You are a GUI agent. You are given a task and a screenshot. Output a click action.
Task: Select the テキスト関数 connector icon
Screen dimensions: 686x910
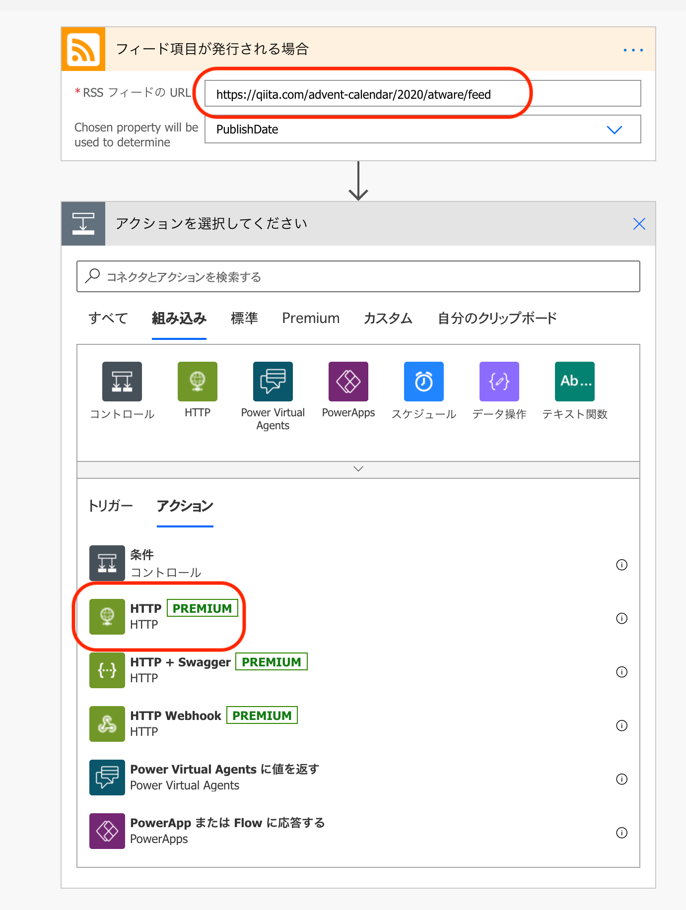[575, 382]
